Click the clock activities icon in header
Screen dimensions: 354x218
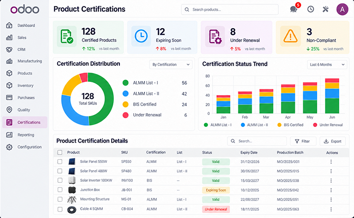coord(311,9)
